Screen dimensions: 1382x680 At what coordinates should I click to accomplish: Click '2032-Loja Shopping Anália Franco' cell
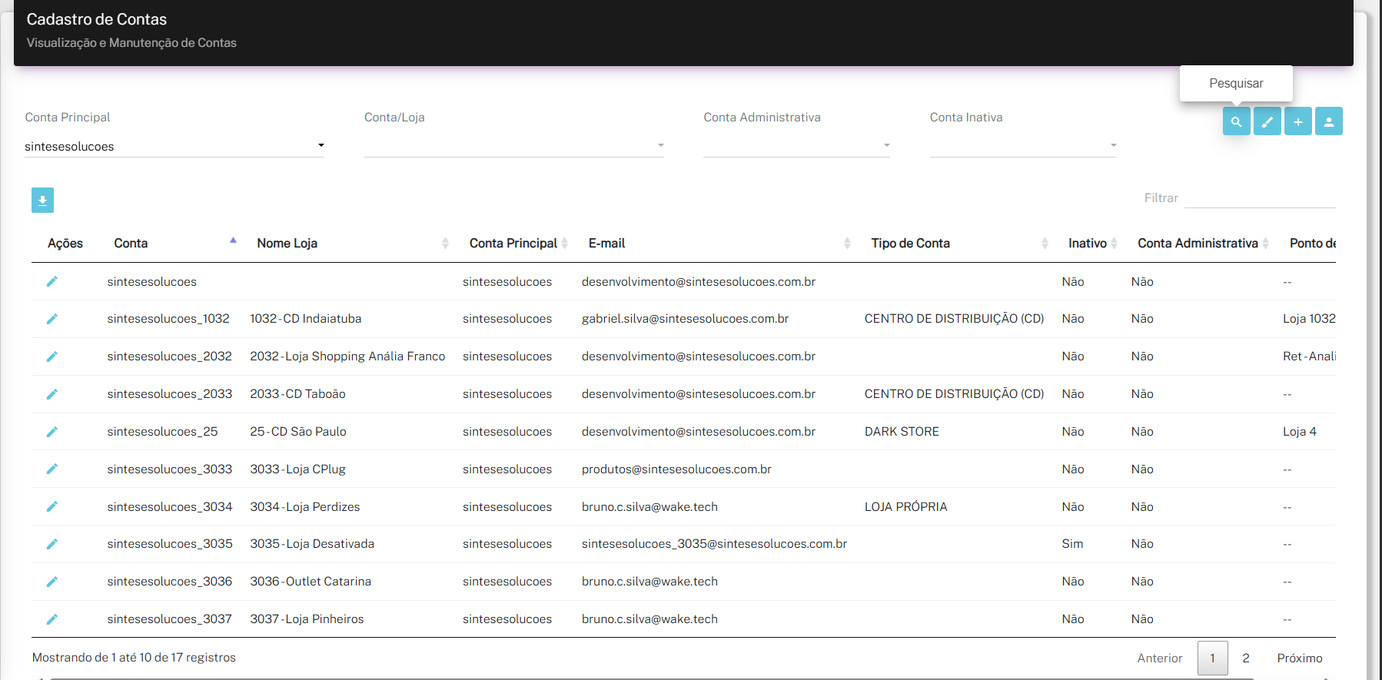(347, 357)
